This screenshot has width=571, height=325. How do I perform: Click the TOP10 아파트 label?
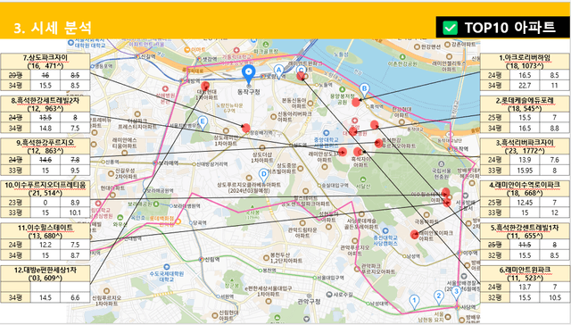point(509,28)
